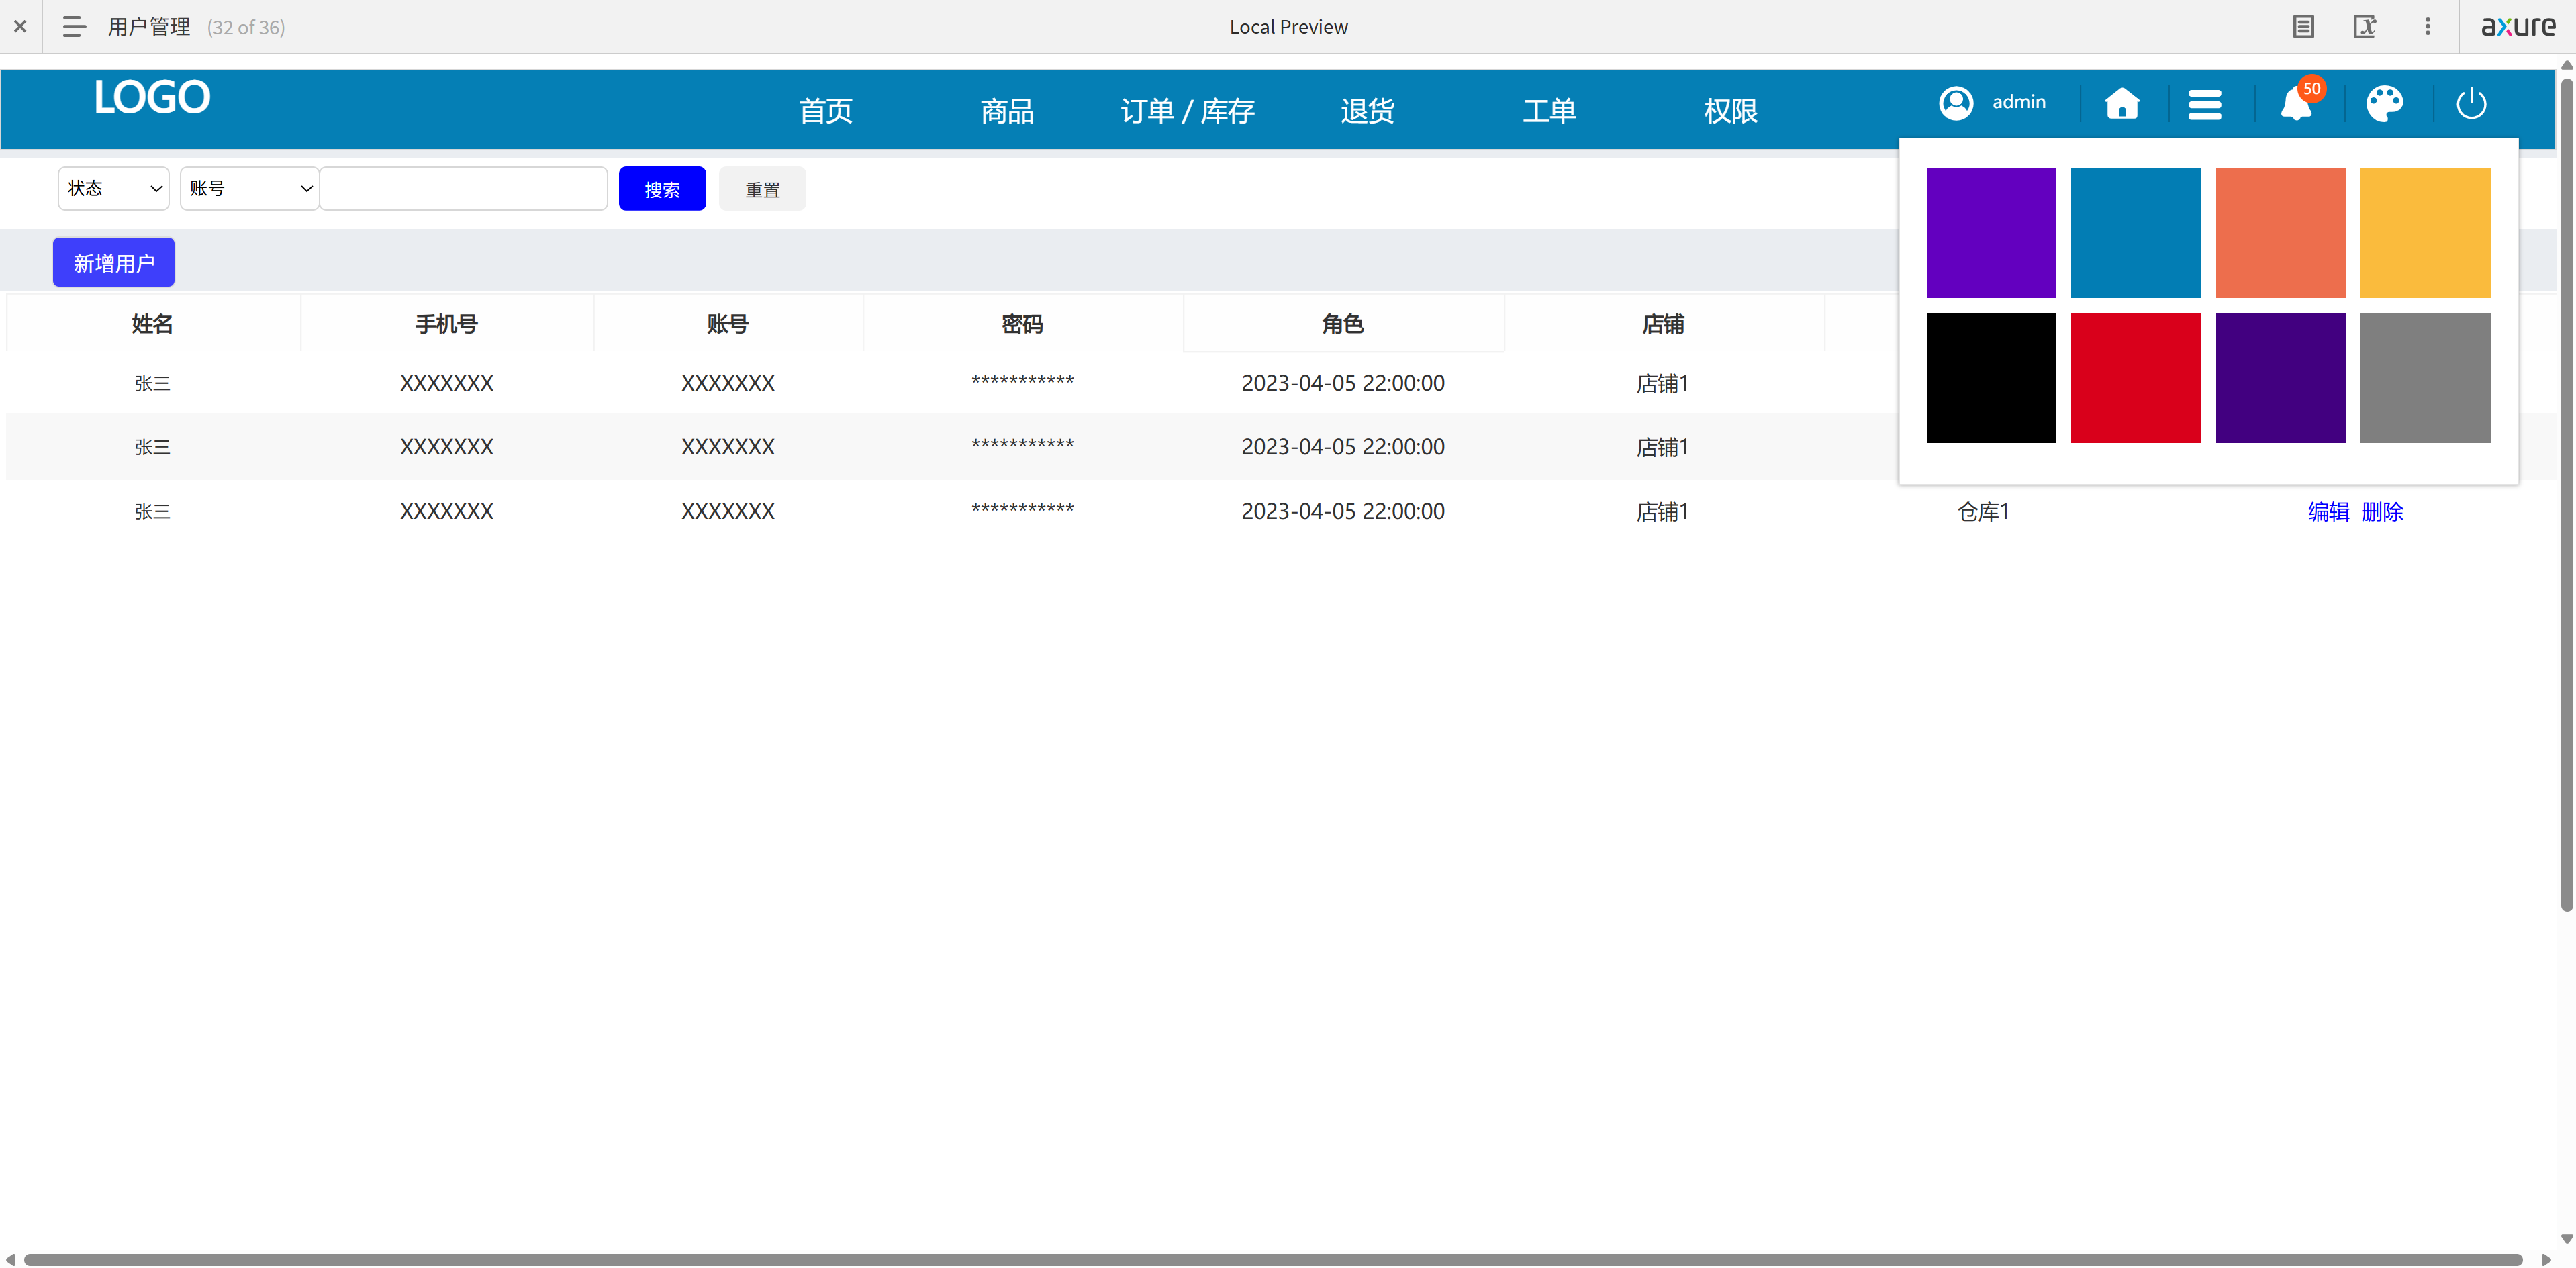
Task: Click the 姓名 column header
Action: tap(153, 324)
